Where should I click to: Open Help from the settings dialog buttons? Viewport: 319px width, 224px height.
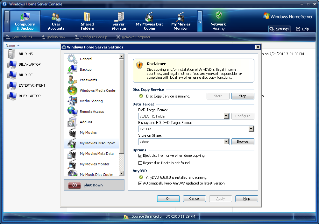pos(247,199)
